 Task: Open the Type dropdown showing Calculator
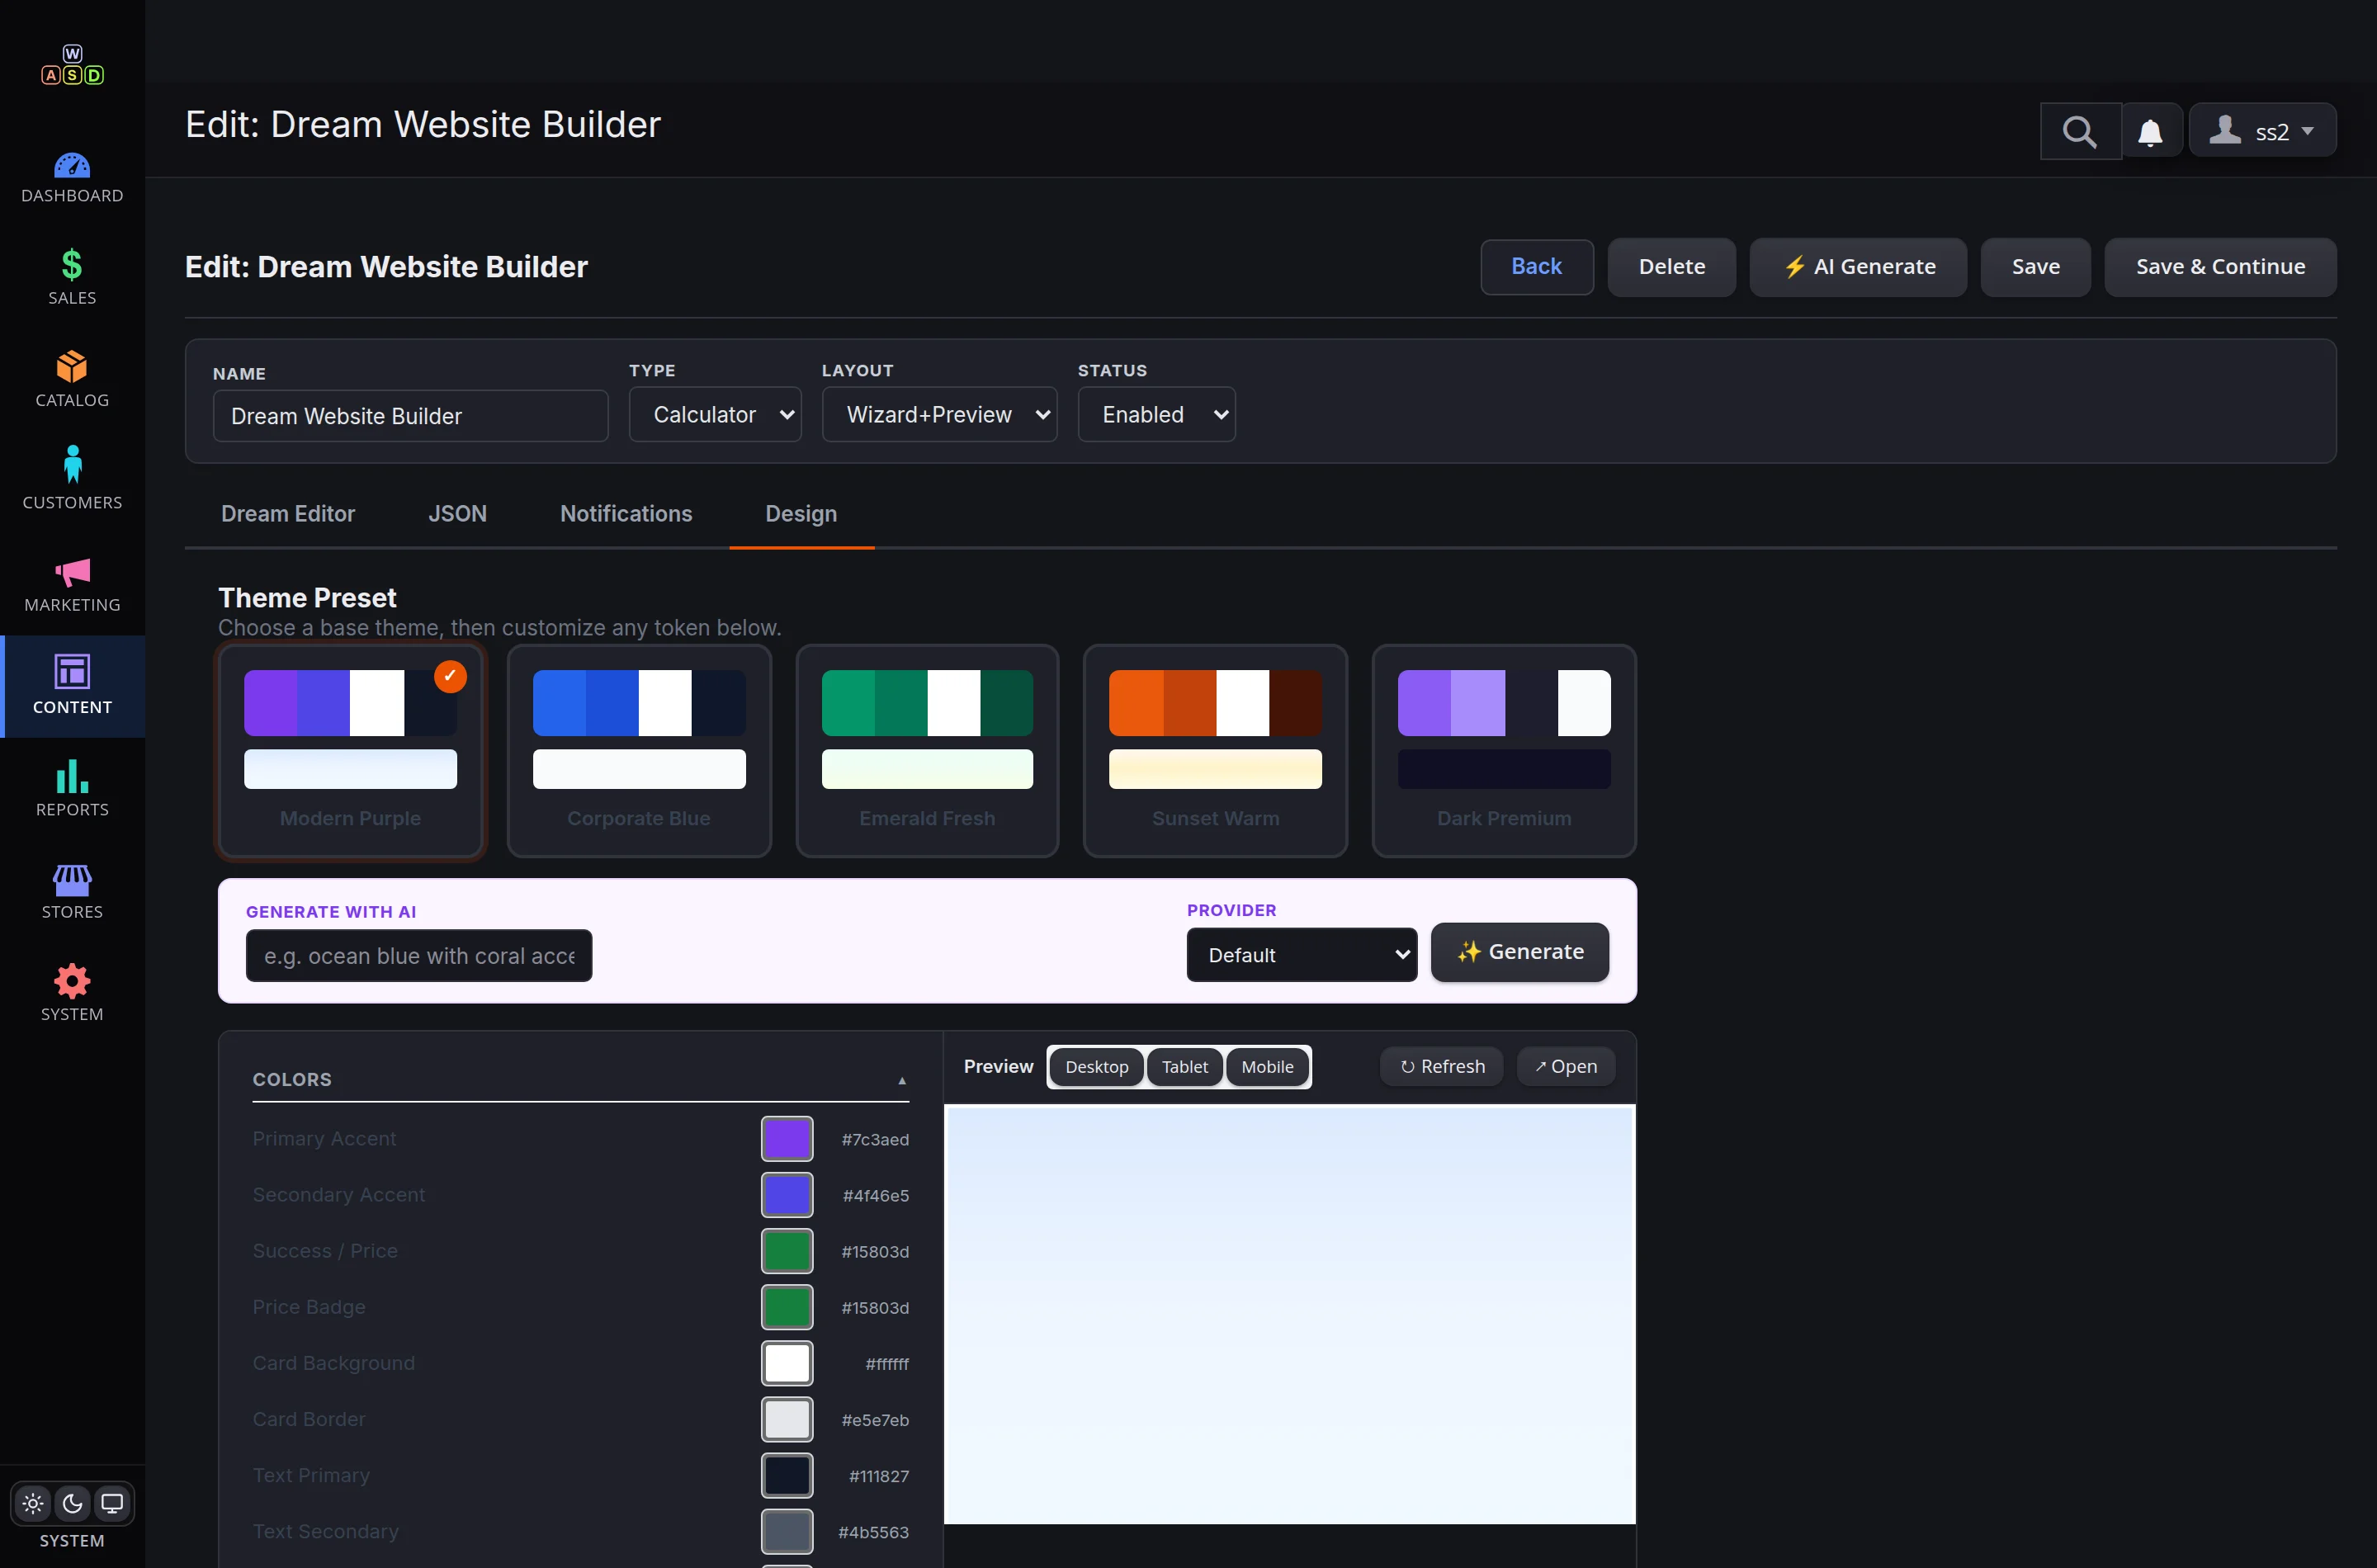pos(714,415)
